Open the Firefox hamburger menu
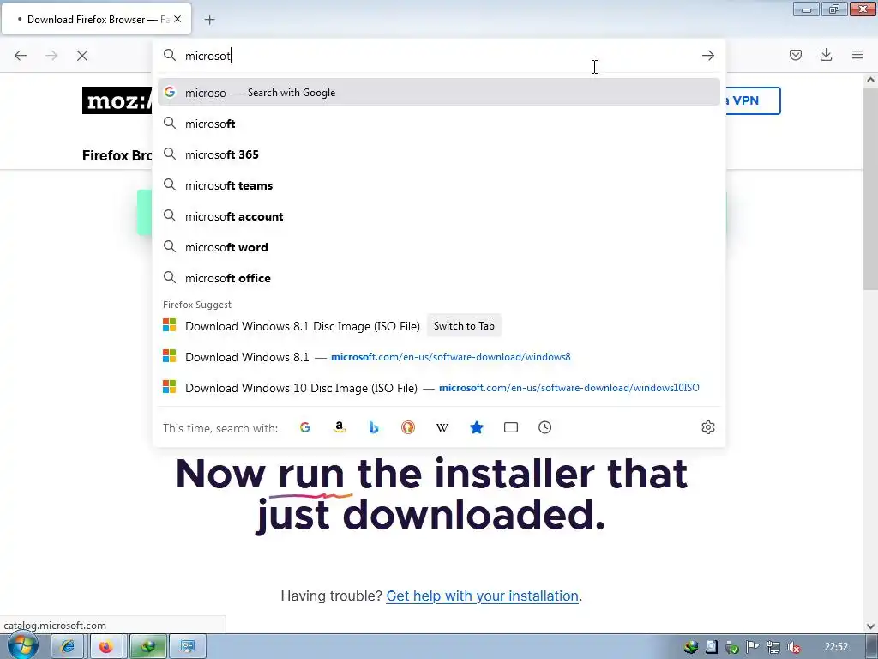878x659 pixels. pos(857,55)
